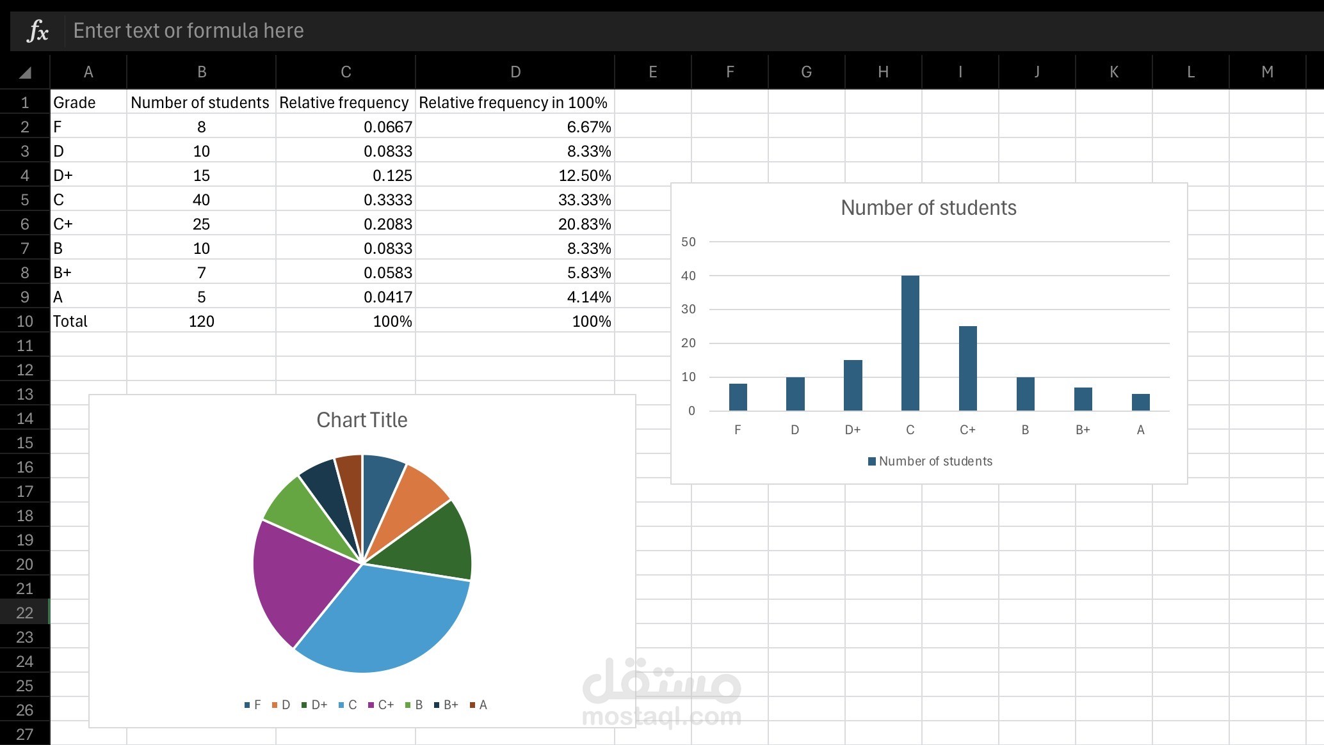Click the cell with value 5.83%
1324x745 pixels.
pyautogui.click(x=515, y=272)
